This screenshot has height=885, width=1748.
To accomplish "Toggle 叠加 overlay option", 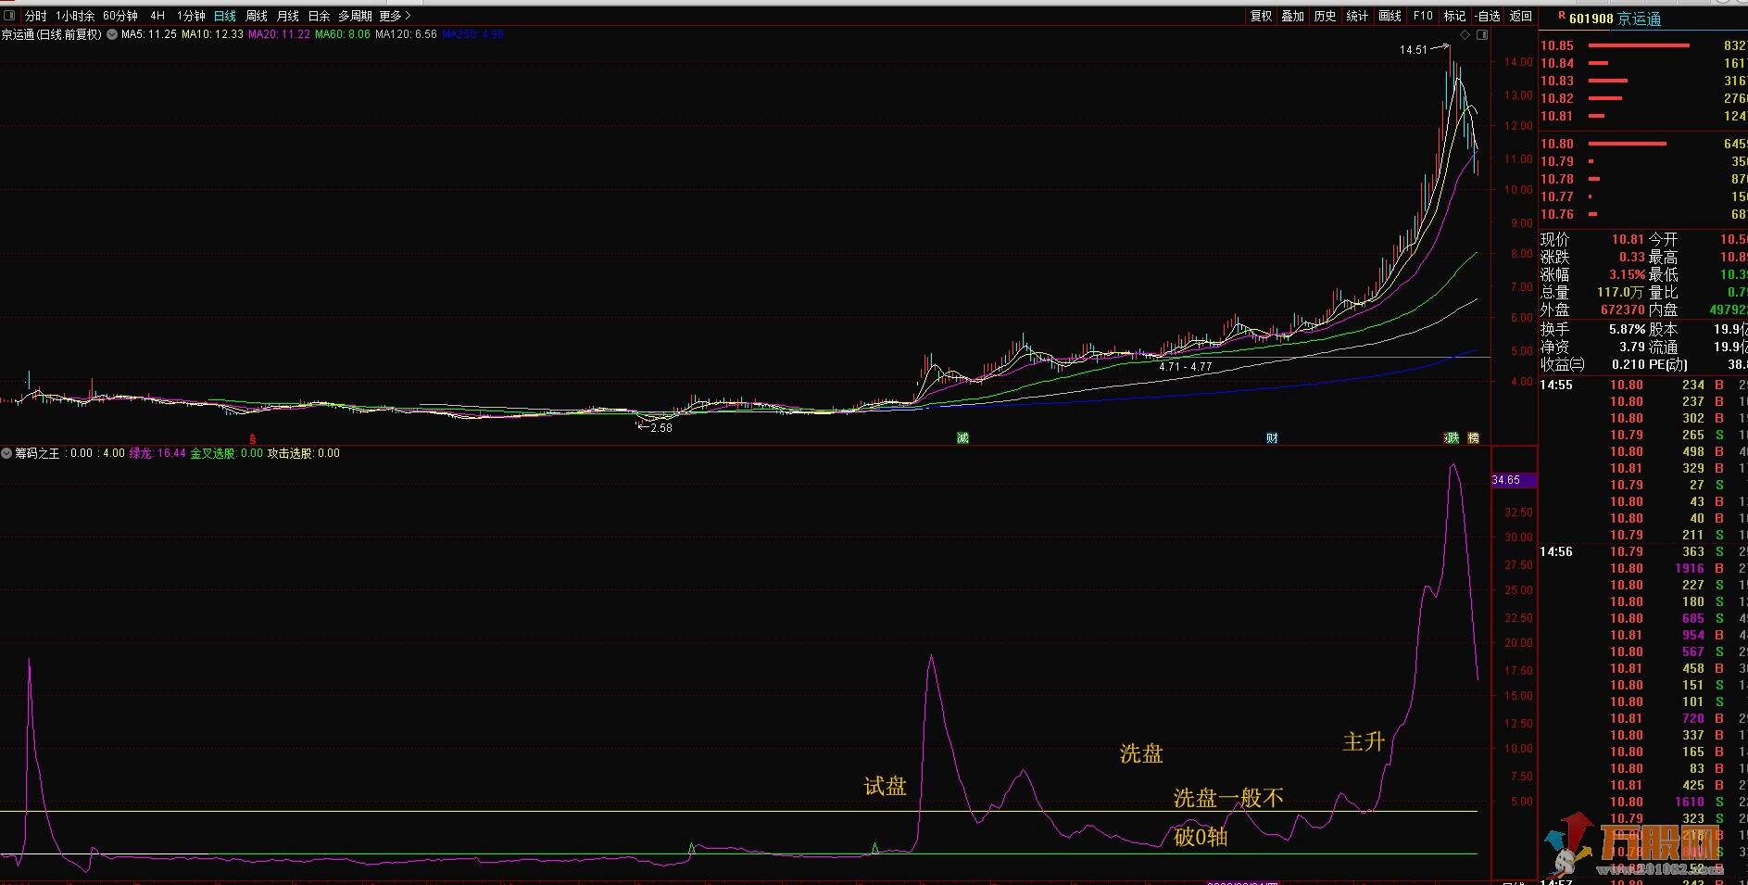I will [1293, 16].
